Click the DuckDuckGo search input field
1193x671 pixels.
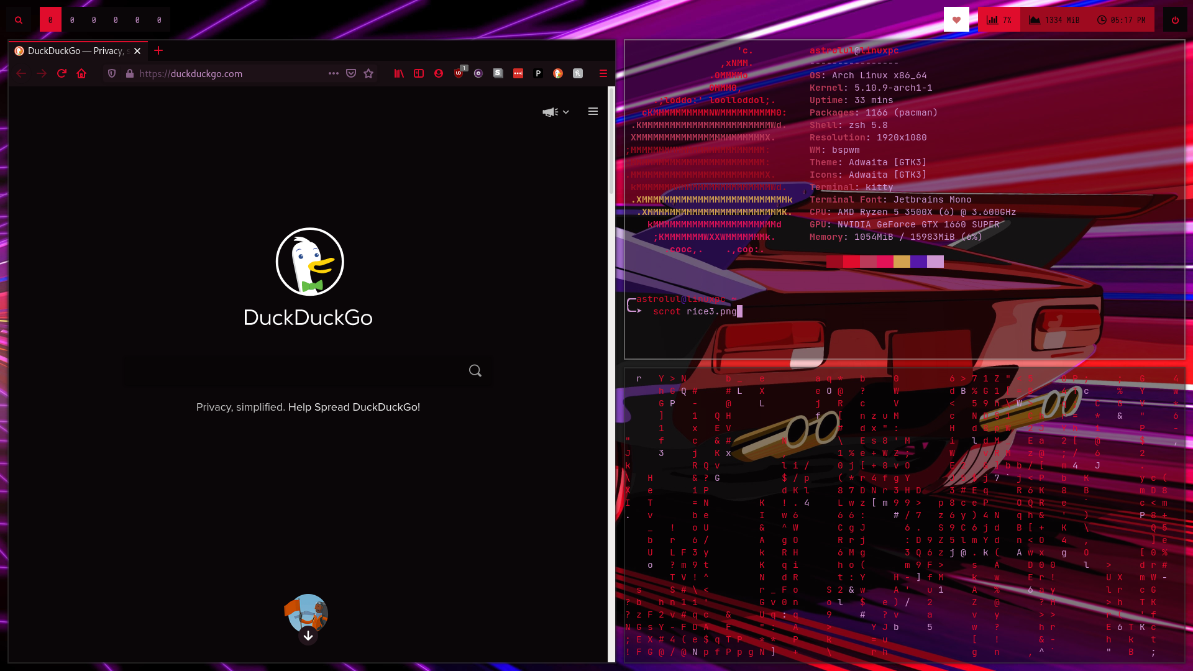(292, 371)
